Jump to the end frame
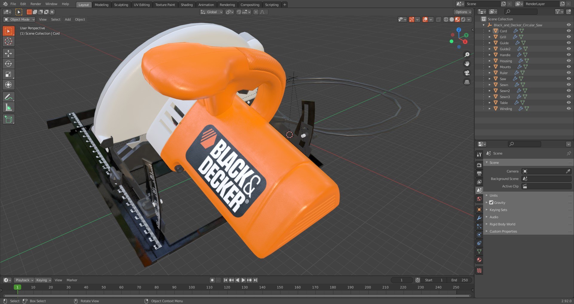The image size is (574, 304). 255,280
